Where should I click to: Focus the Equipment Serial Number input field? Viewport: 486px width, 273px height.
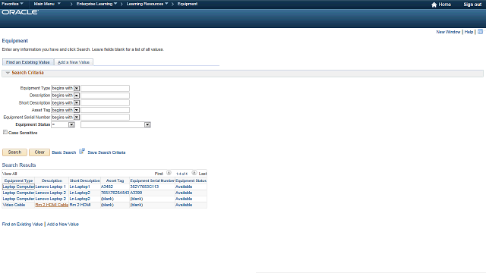[105, 118]
